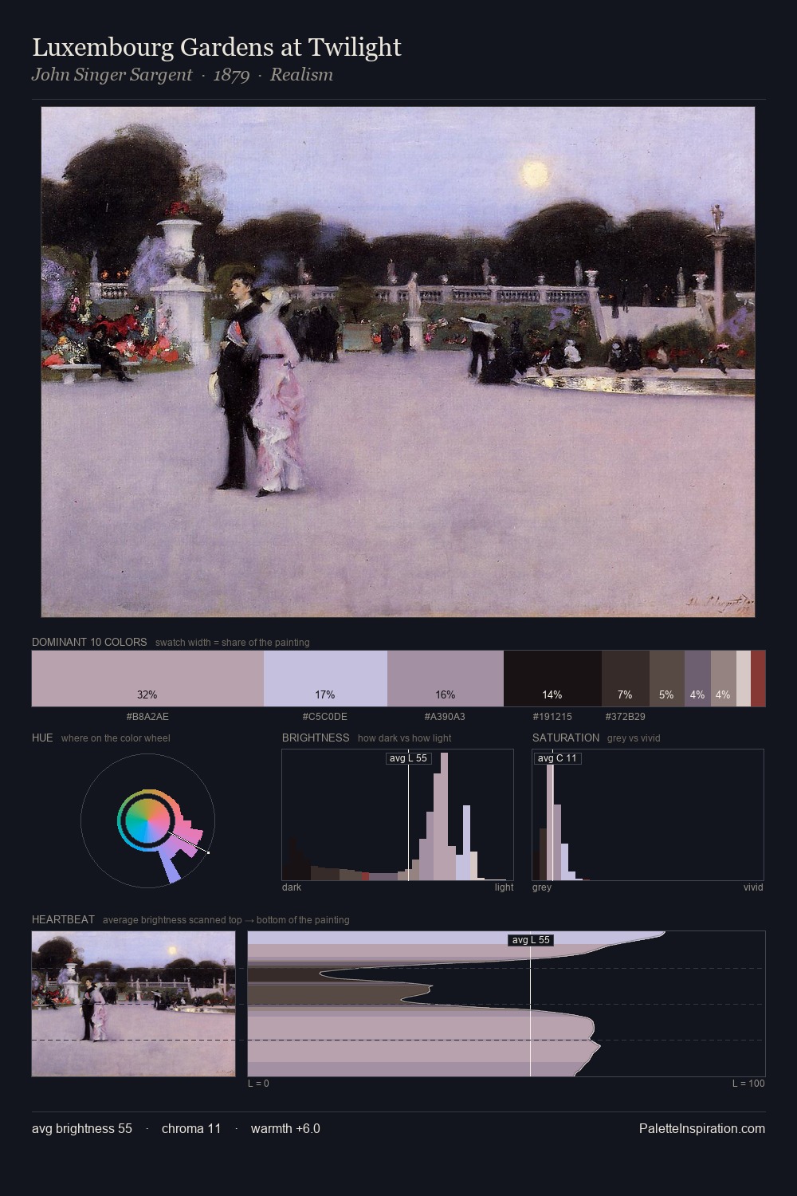Image resolution: width=797 pixels, height=1196 pixels.
Task: Pick the 16% mauve swatch #A390A3
Action: (446, 679)
